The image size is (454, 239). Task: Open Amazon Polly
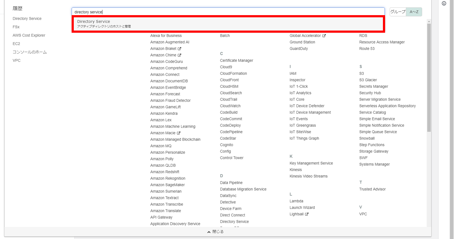coord(162,159)
